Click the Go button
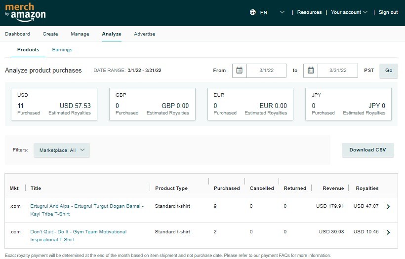This screenshot has height=259, width=405. pos(389,71)
